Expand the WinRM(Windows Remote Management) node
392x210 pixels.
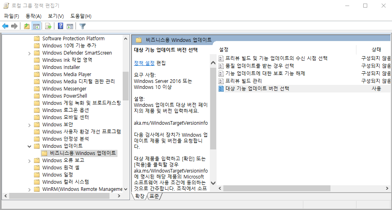29,189
